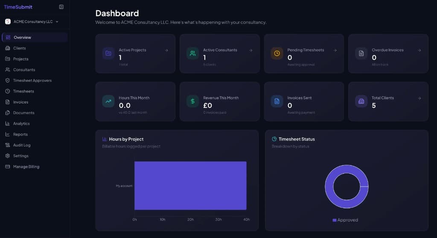Follow the Pending Timesheets card arrow

[x=335, y=50]
